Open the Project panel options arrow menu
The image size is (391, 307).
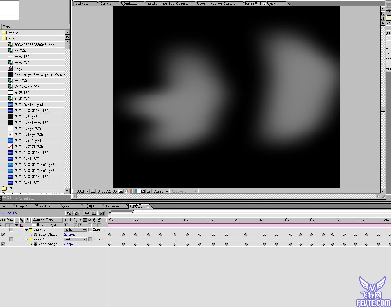pos(67,32)
